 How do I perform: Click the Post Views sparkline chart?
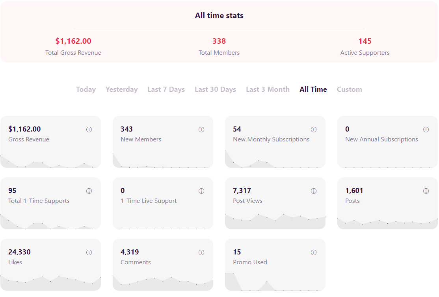tap(275, 221)
